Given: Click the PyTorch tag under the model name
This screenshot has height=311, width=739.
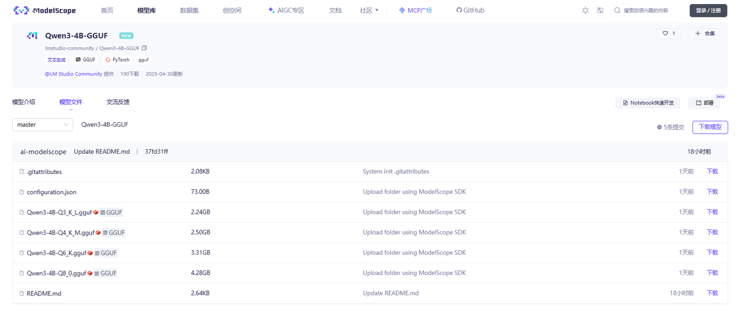Looking at the screenshot, I should tap(118, 60).
